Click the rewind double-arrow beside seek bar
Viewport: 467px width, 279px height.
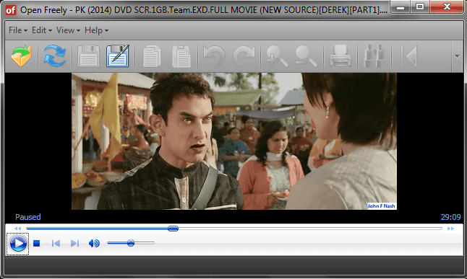[17, 229]
